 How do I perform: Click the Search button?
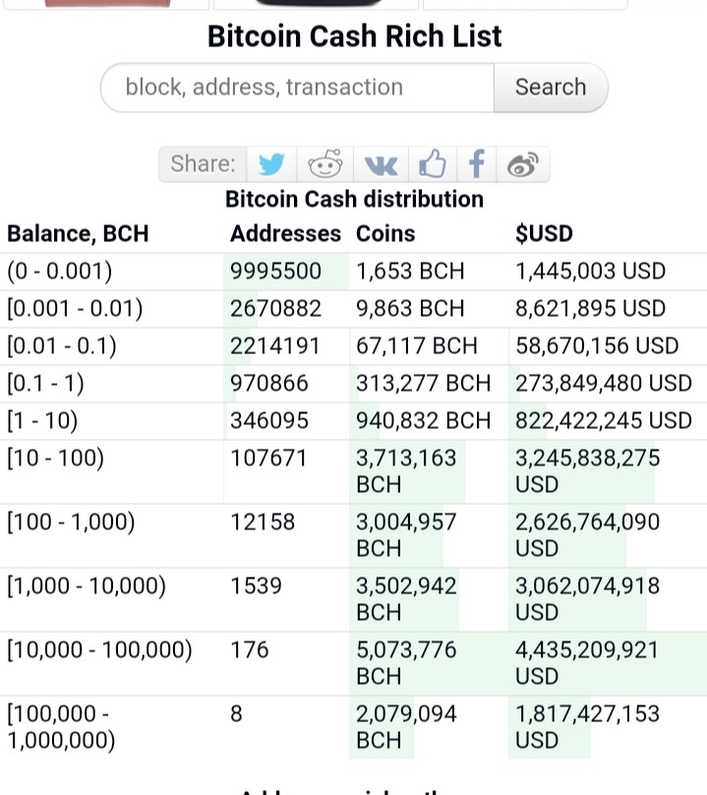point(551,88)
